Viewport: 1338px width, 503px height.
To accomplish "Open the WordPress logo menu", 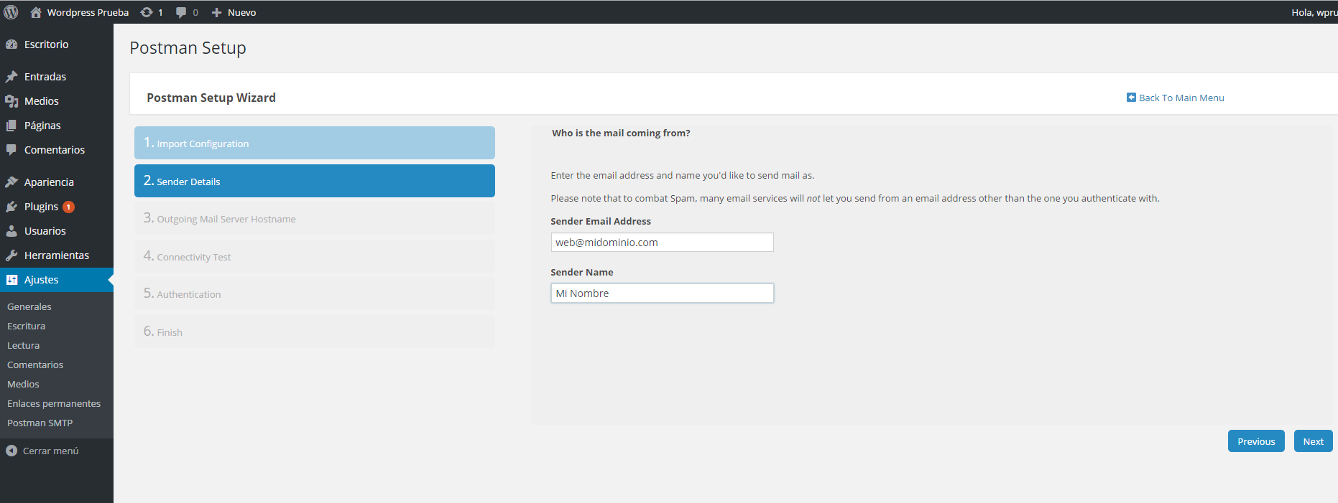I will tap(11, 12).
